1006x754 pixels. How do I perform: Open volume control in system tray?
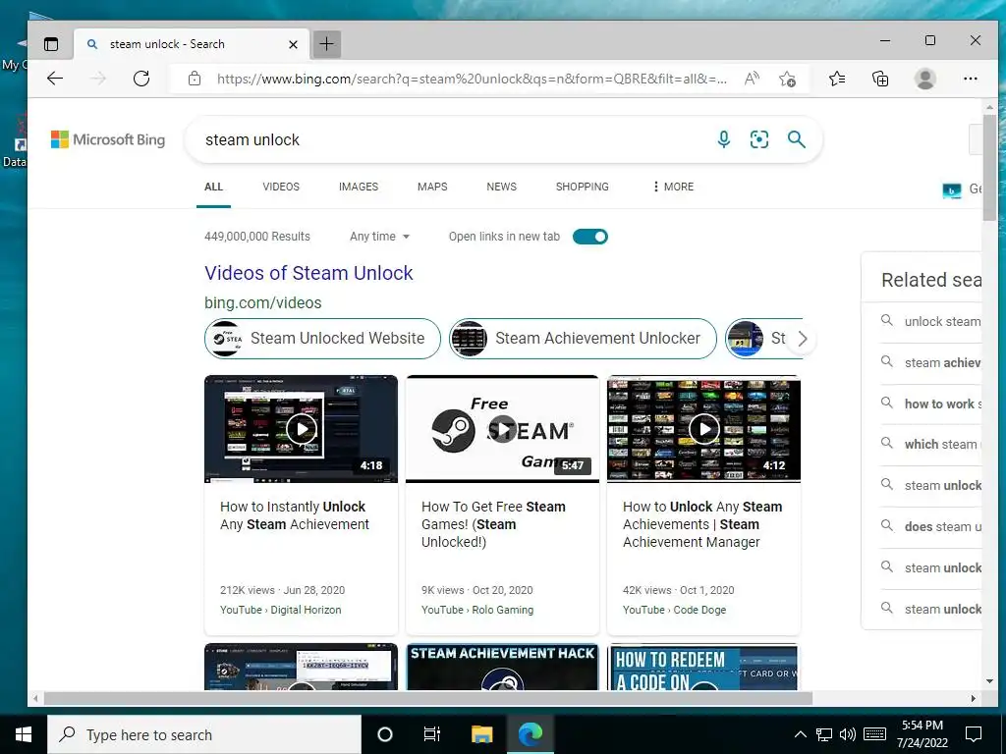point(848,734)
